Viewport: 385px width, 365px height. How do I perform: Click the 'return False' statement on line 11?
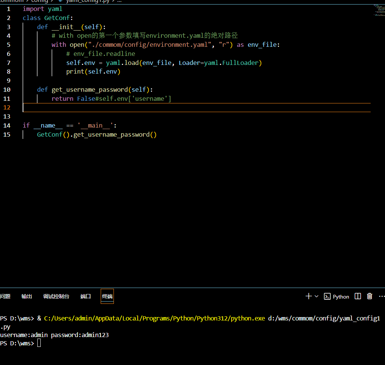(74, 99)
